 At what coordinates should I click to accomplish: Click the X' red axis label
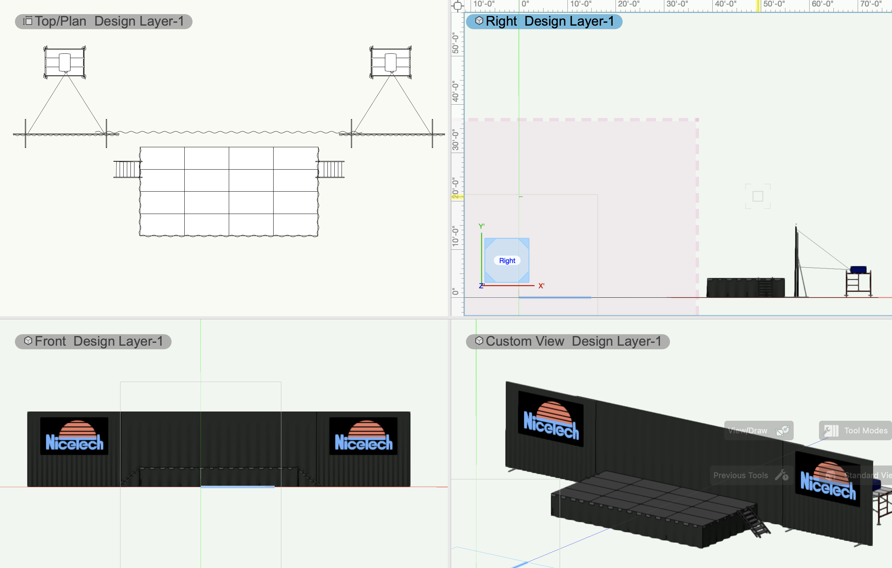click(x=541, y=286)
